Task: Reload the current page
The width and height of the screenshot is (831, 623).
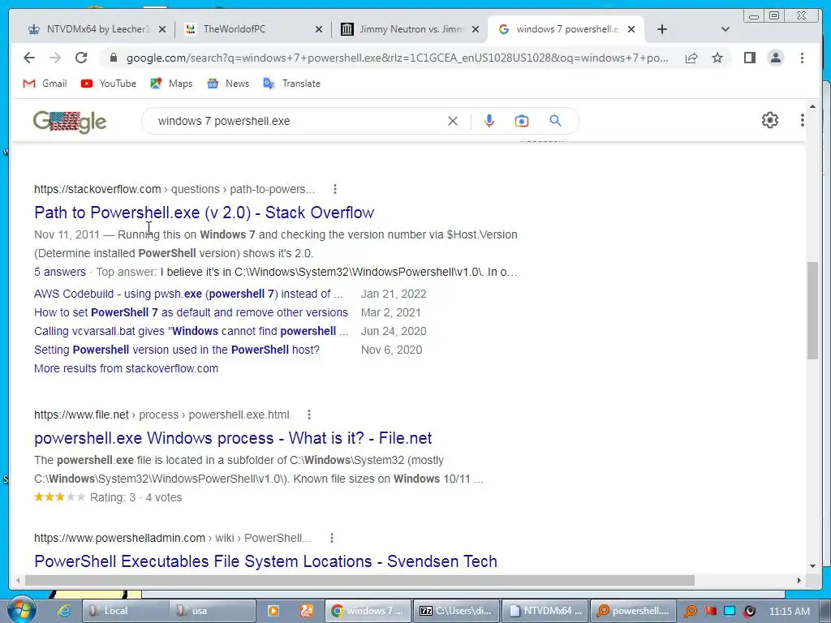Action: click(81, 58)
